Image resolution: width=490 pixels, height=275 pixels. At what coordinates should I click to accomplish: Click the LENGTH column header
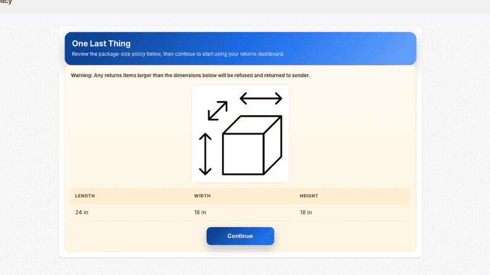[85, 196]
